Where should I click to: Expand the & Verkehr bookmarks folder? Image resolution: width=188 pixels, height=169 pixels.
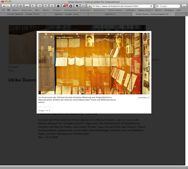(x=86, y=10)
